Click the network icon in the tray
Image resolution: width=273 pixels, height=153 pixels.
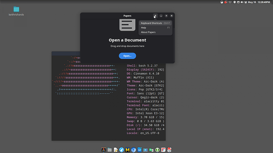click(230, 2)
